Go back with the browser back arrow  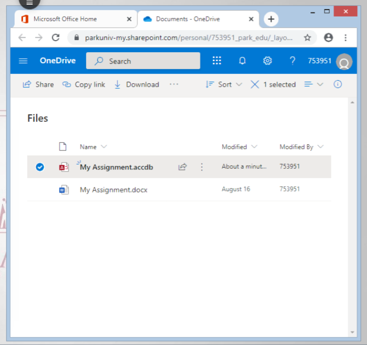(22, 38)
